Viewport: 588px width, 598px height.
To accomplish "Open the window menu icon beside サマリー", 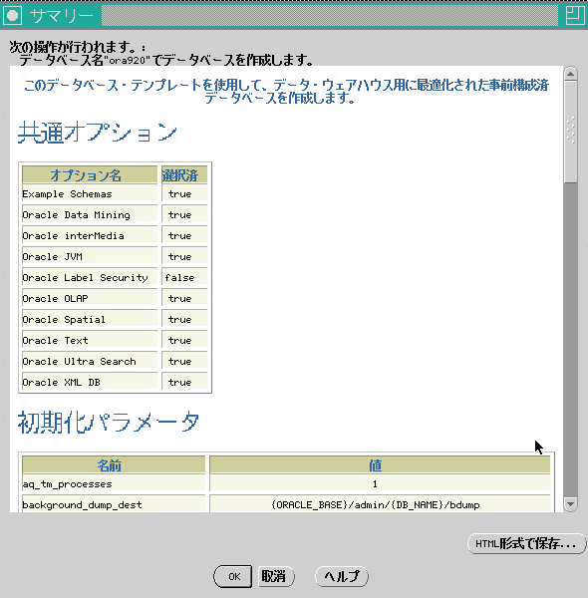I will (x=13, y=16).
